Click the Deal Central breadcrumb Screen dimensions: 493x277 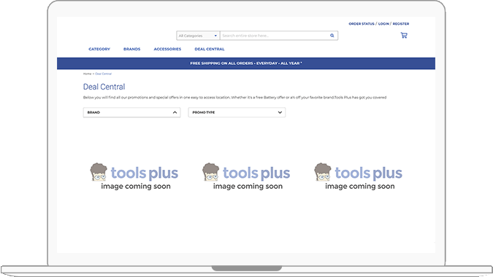(104, 74)
